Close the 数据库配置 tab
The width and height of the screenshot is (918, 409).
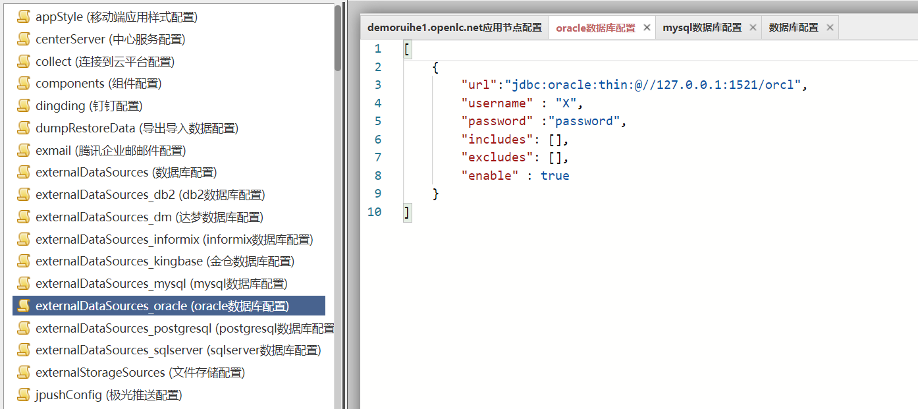click(x=830, y=28)
